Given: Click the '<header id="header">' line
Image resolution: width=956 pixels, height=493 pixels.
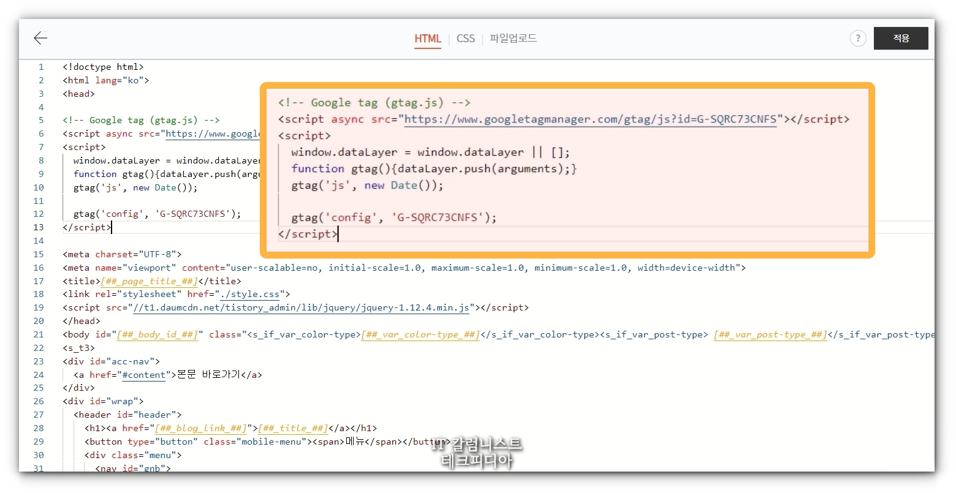Looking at the screenshot, I should pyautogui.click(x=127, y=415).
